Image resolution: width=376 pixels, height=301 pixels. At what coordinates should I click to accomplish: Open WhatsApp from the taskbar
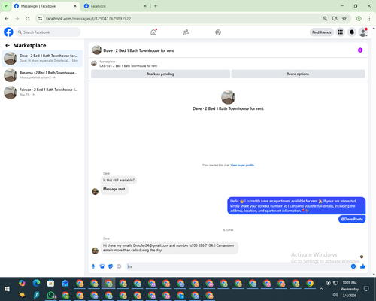[x=51, y=295]
